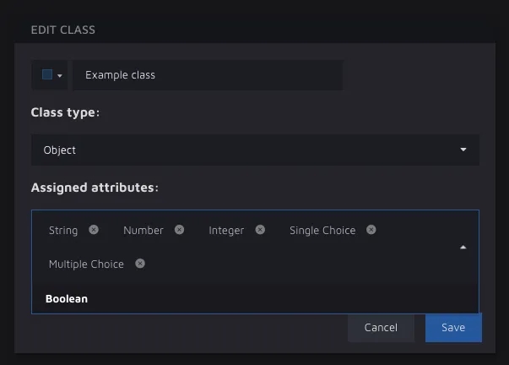The image size is (509, 365).
Task: Remove the Integer attribute tag
Action: coord(260,230)
